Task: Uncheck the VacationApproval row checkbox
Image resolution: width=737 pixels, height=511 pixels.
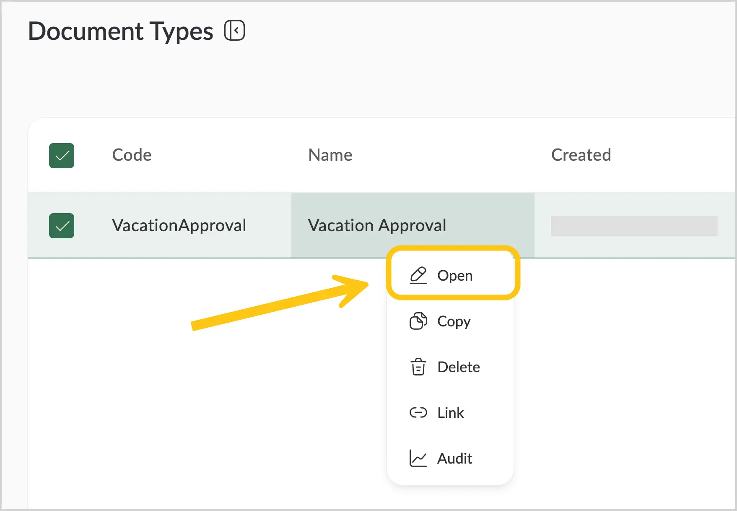Action: pos(62,226)
